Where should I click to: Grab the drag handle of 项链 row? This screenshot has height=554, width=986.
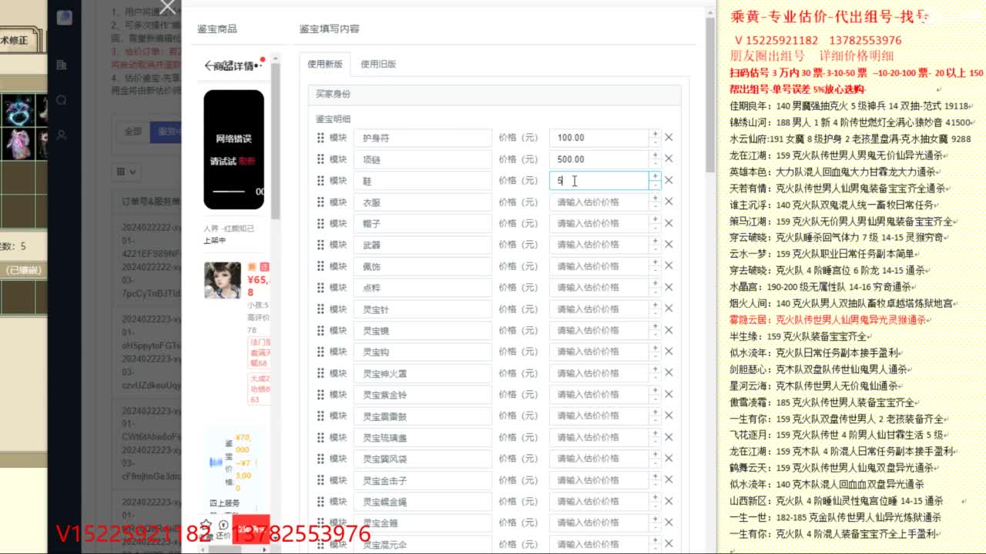tap(320, 159)
